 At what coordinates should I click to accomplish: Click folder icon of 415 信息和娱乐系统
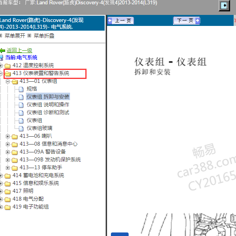tap(7, 184)
